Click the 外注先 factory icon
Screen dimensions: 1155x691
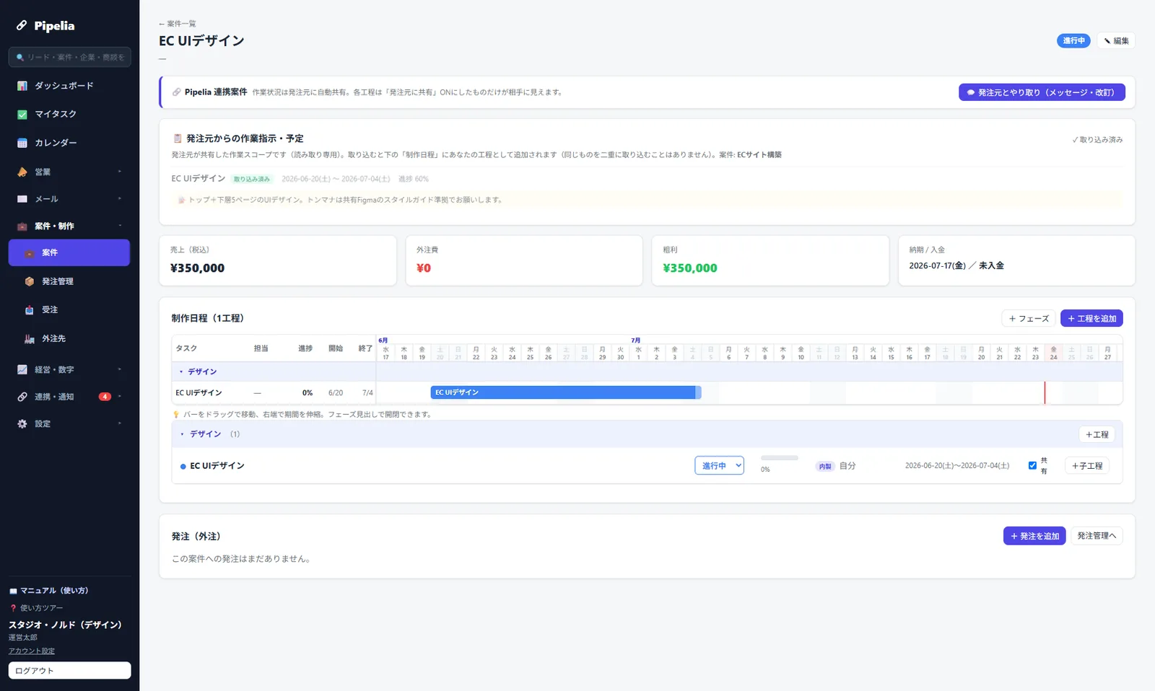[x=30, y=338]
